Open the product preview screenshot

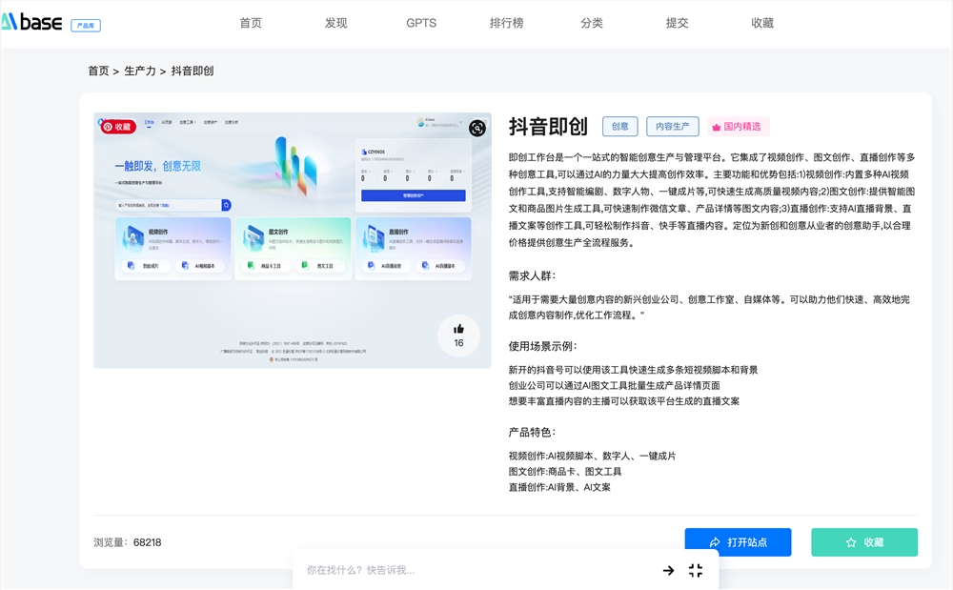click(293, 240)
